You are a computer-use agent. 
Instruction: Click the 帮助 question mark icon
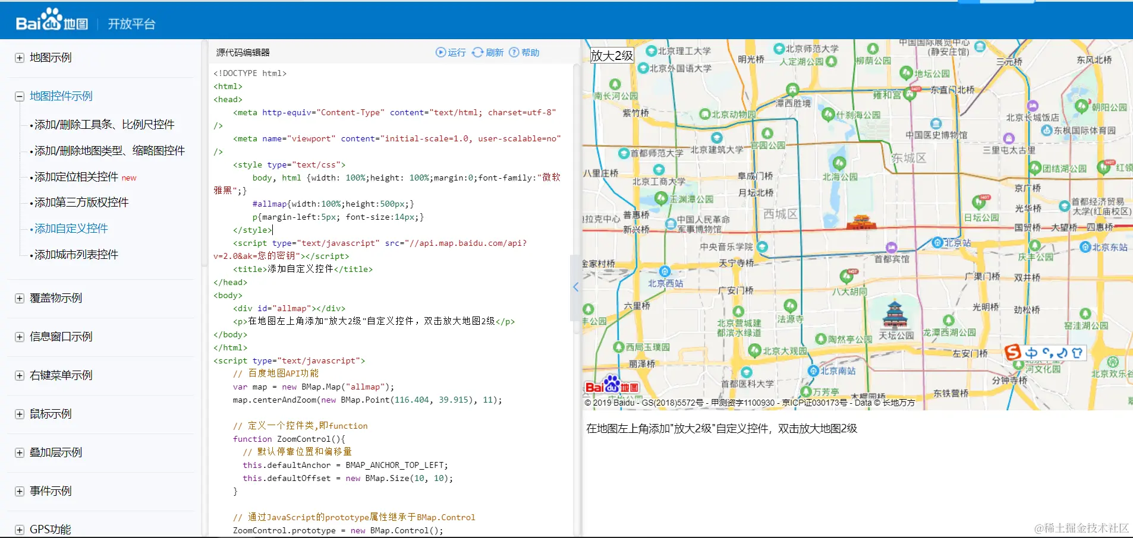514,52
